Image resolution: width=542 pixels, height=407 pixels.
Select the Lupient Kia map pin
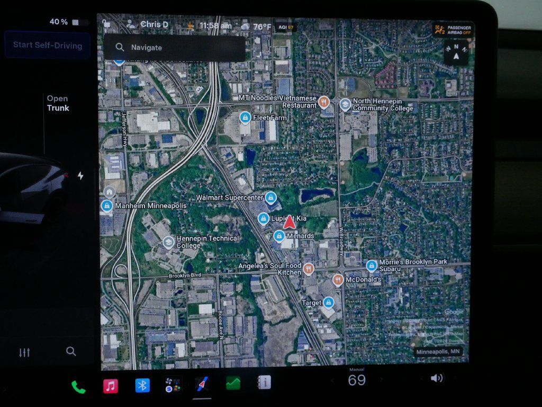(264, 218)
